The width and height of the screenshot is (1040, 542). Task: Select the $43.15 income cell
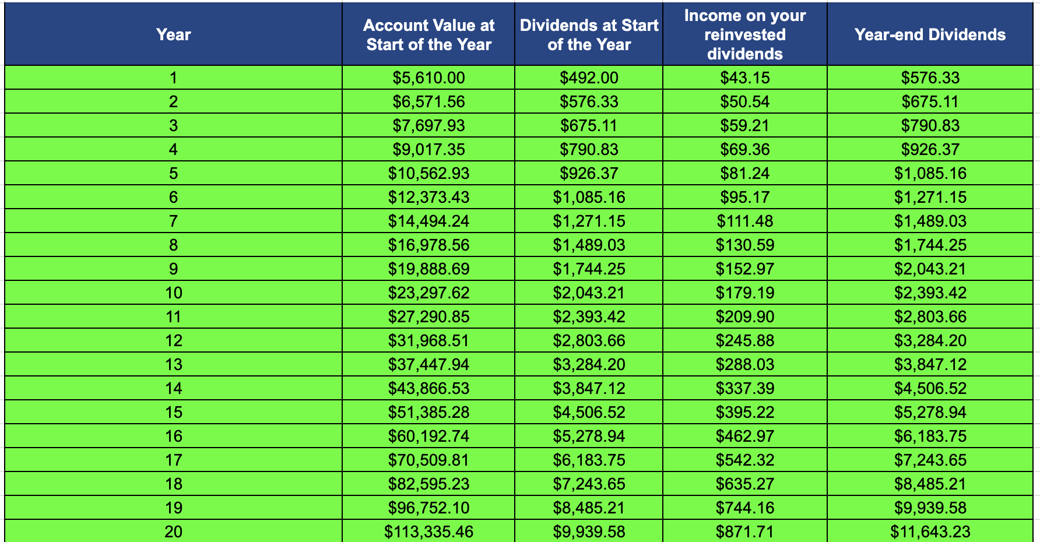[x=744, y=78]
